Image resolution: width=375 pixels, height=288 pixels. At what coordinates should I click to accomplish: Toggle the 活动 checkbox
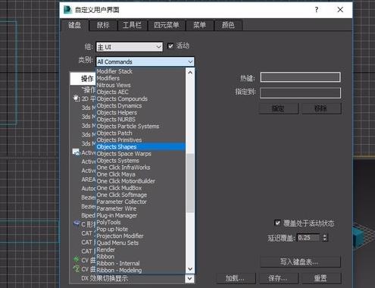(x=170, y=46)
